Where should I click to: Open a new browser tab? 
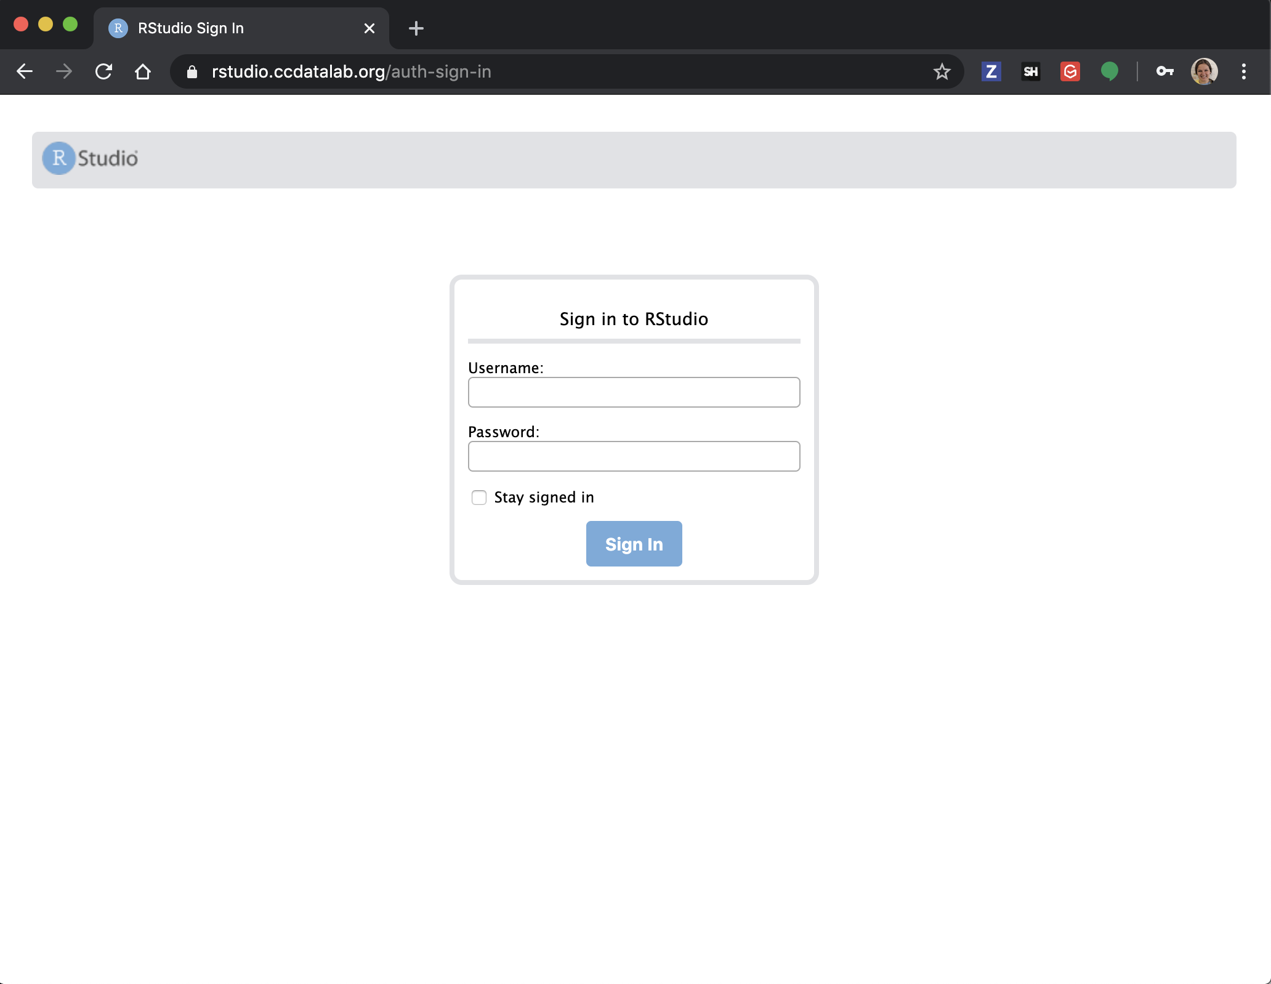(416, 28)
